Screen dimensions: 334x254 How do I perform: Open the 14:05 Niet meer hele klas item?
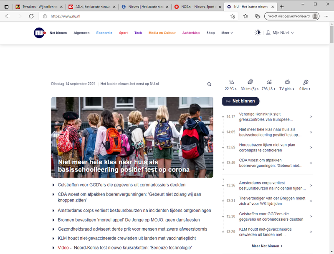(x=268, y=132)
